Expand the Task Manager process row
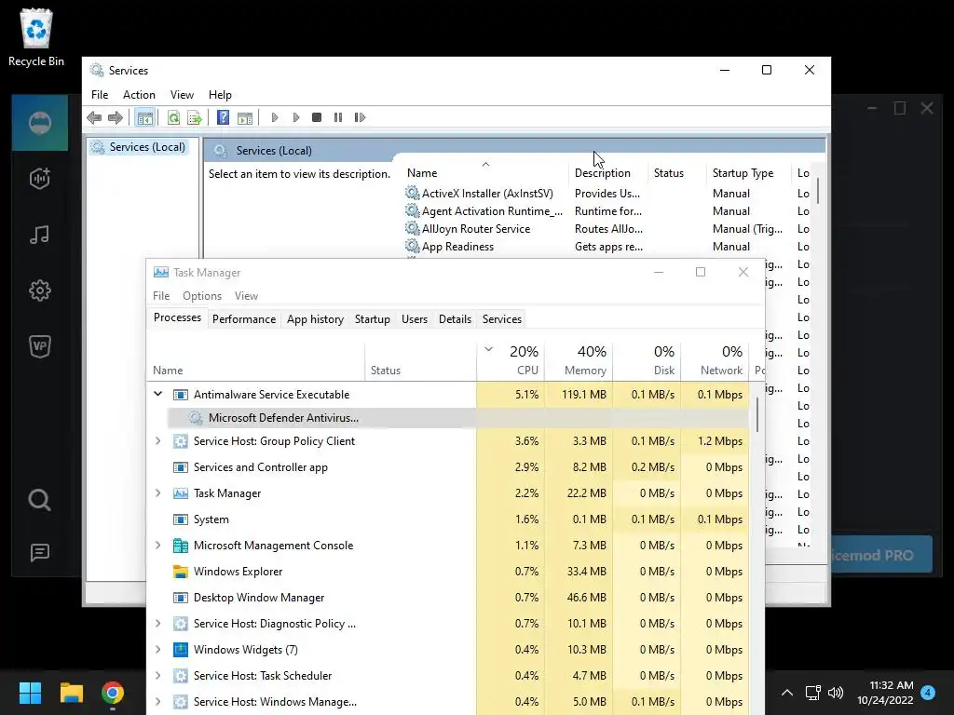 [158, 493]
